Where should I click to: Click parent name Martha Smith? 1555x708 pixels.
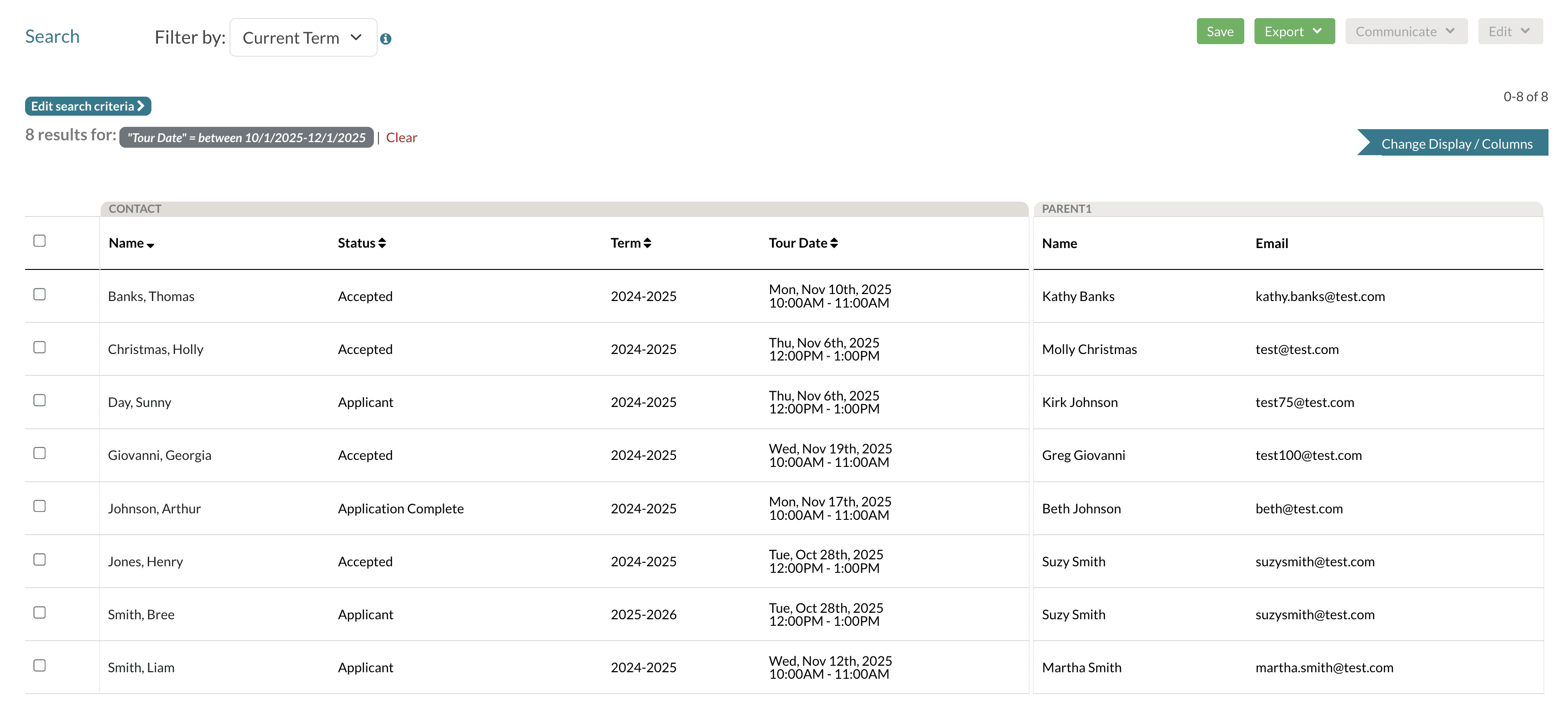click(x=1082, y=668)
